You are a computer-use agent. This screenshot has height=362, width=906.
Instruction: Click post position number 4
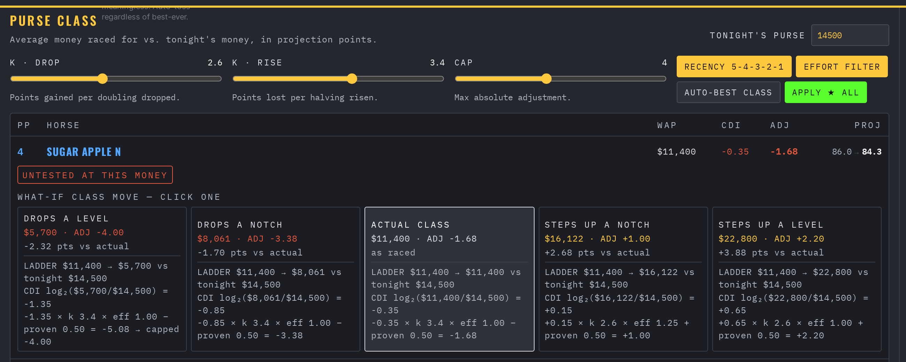[21, 152]
